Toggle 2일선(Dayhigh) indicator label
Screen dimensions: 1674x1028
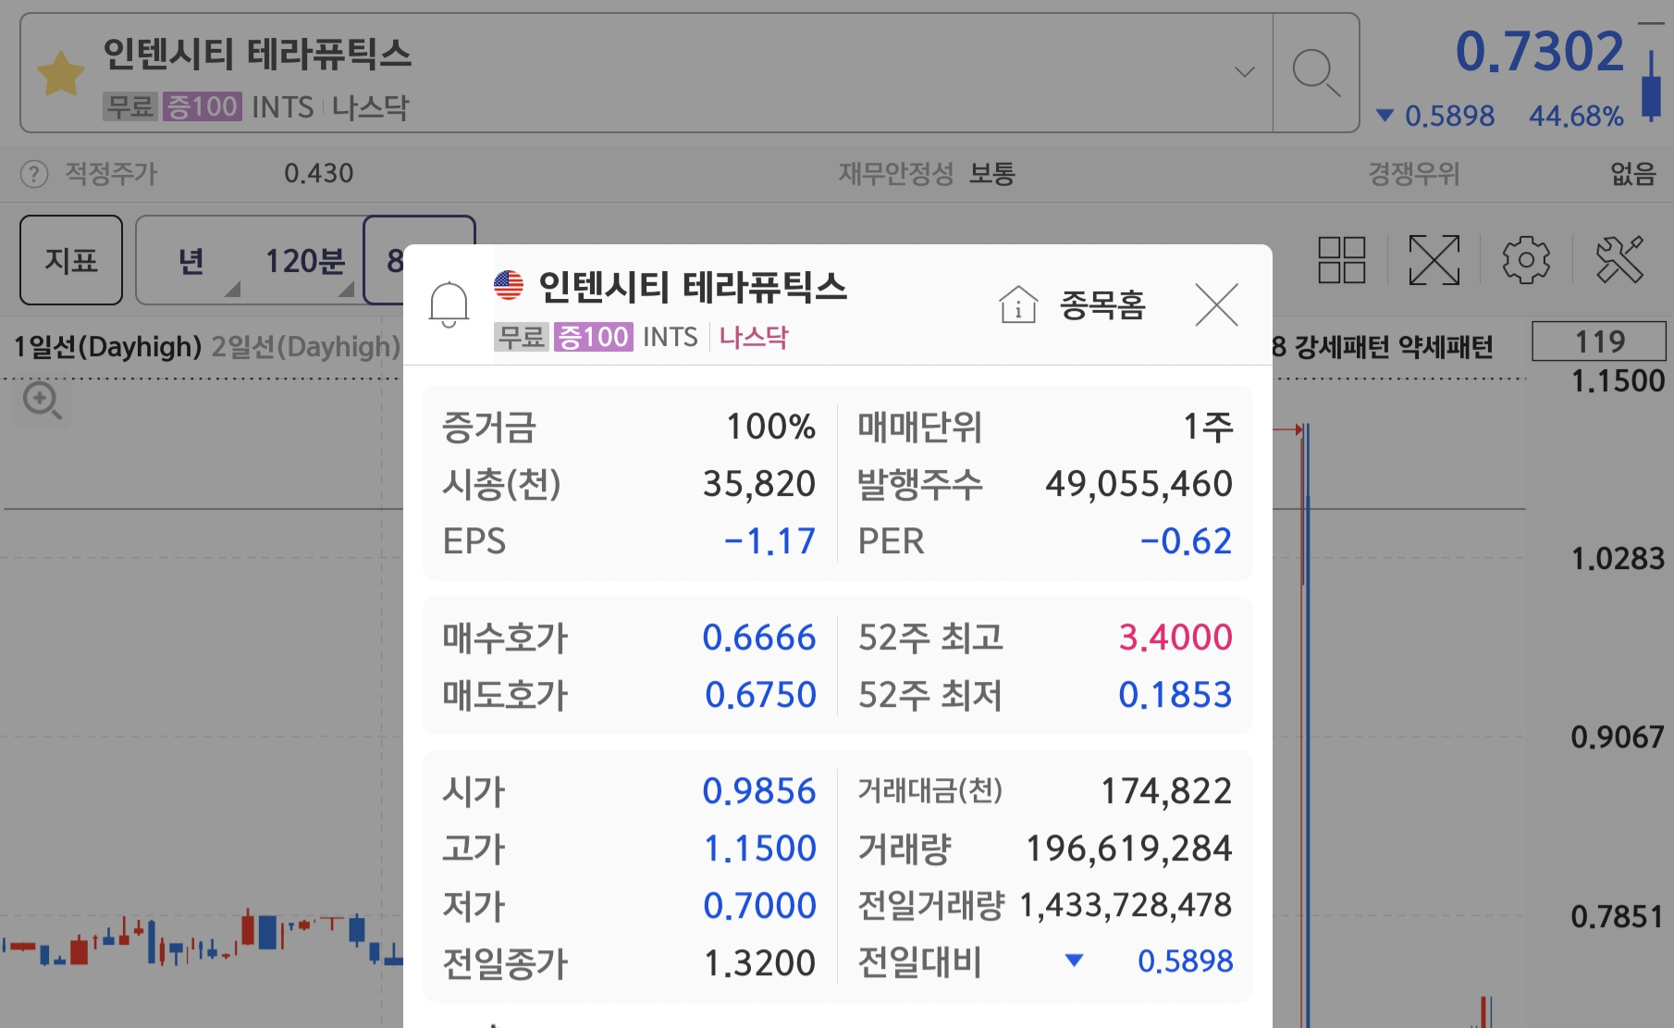pyautogui.click(x=305, y=347)
